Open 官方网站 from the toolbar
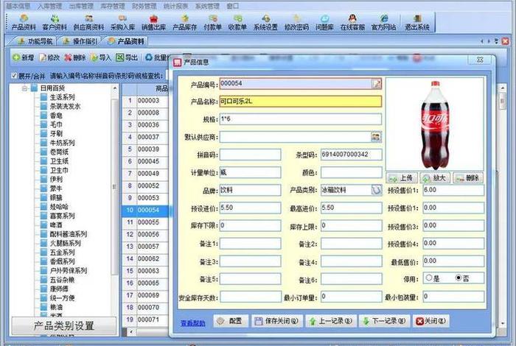The width and height of the screenshot is (516, 346). (383, 22)
